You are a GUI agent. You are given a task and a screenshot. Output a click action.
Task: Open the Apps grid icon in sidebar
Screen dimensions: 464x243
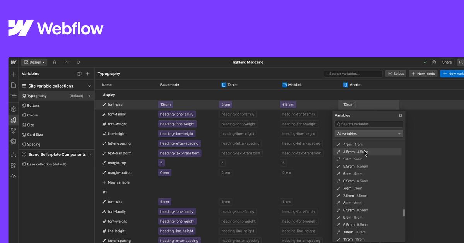[14, 165]
